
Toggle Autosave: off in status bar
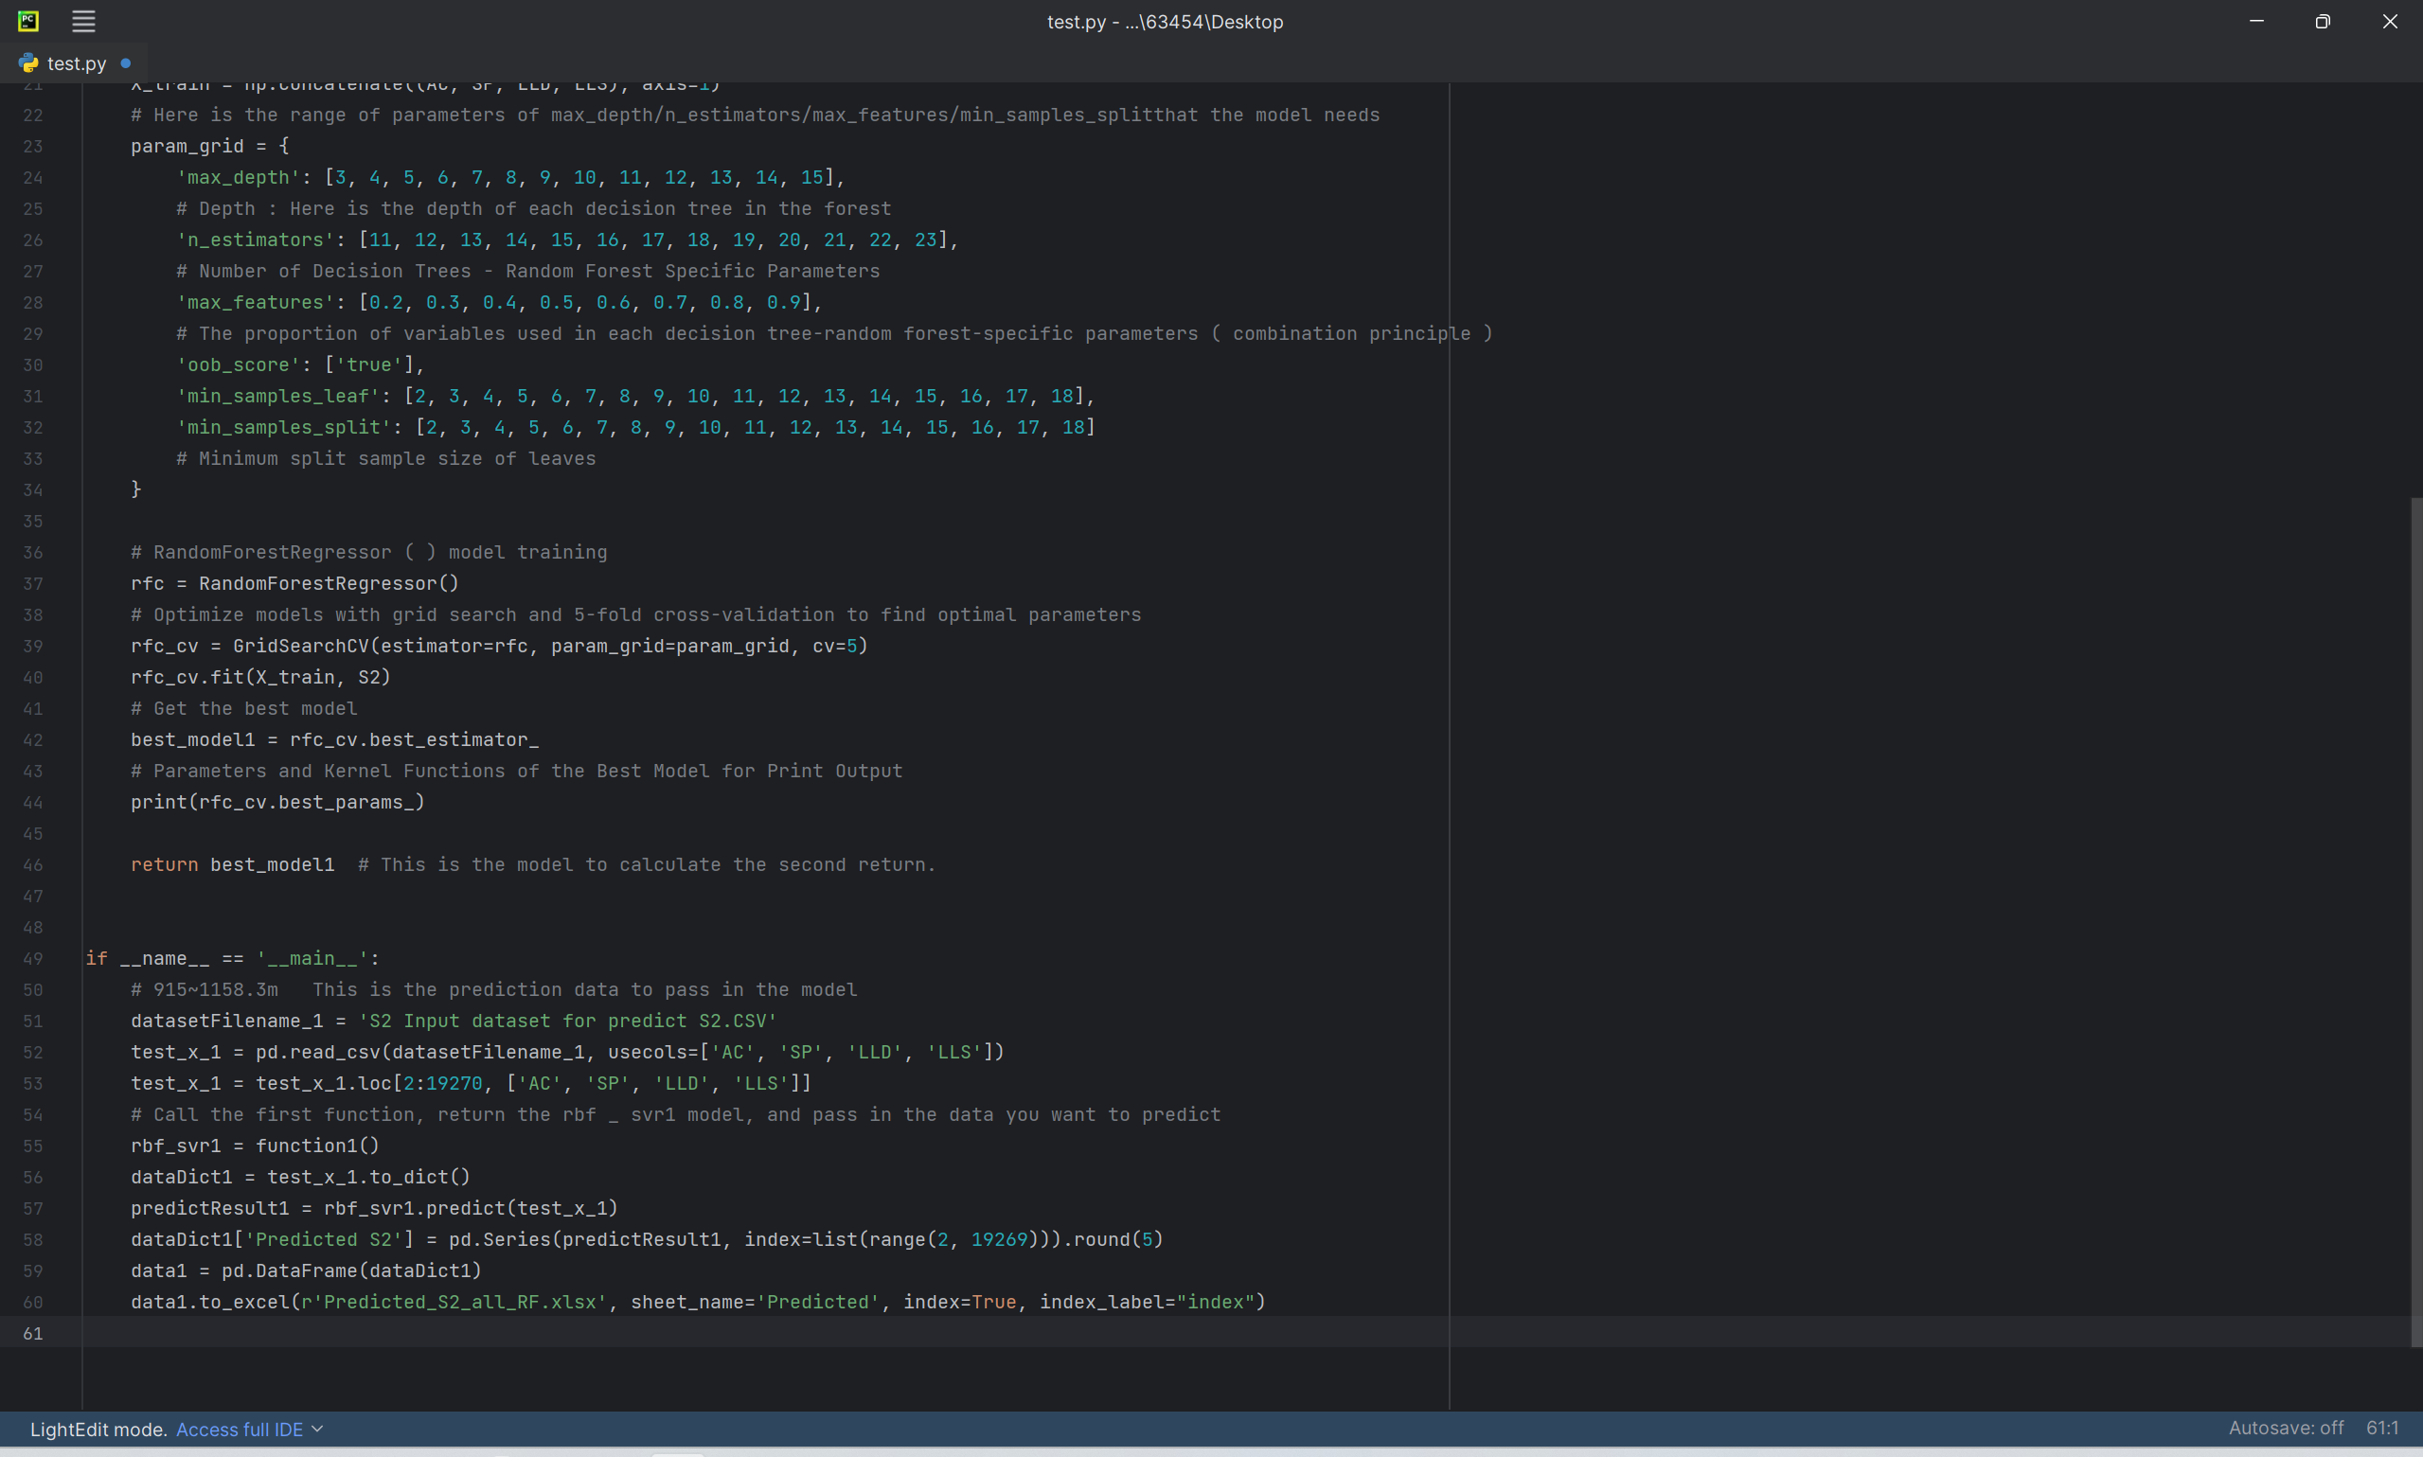[2286, 1429]
